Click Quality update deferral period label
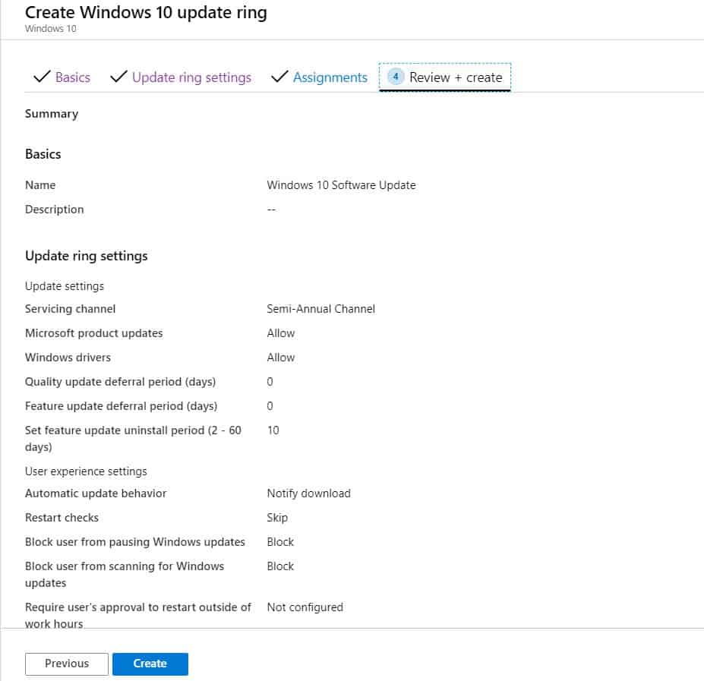 120,382
